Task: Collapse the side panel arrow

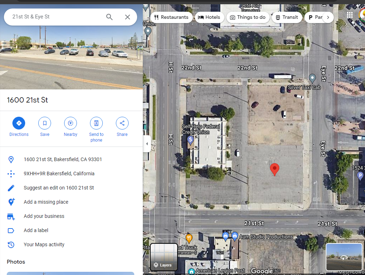Action: tap(147, 144)
